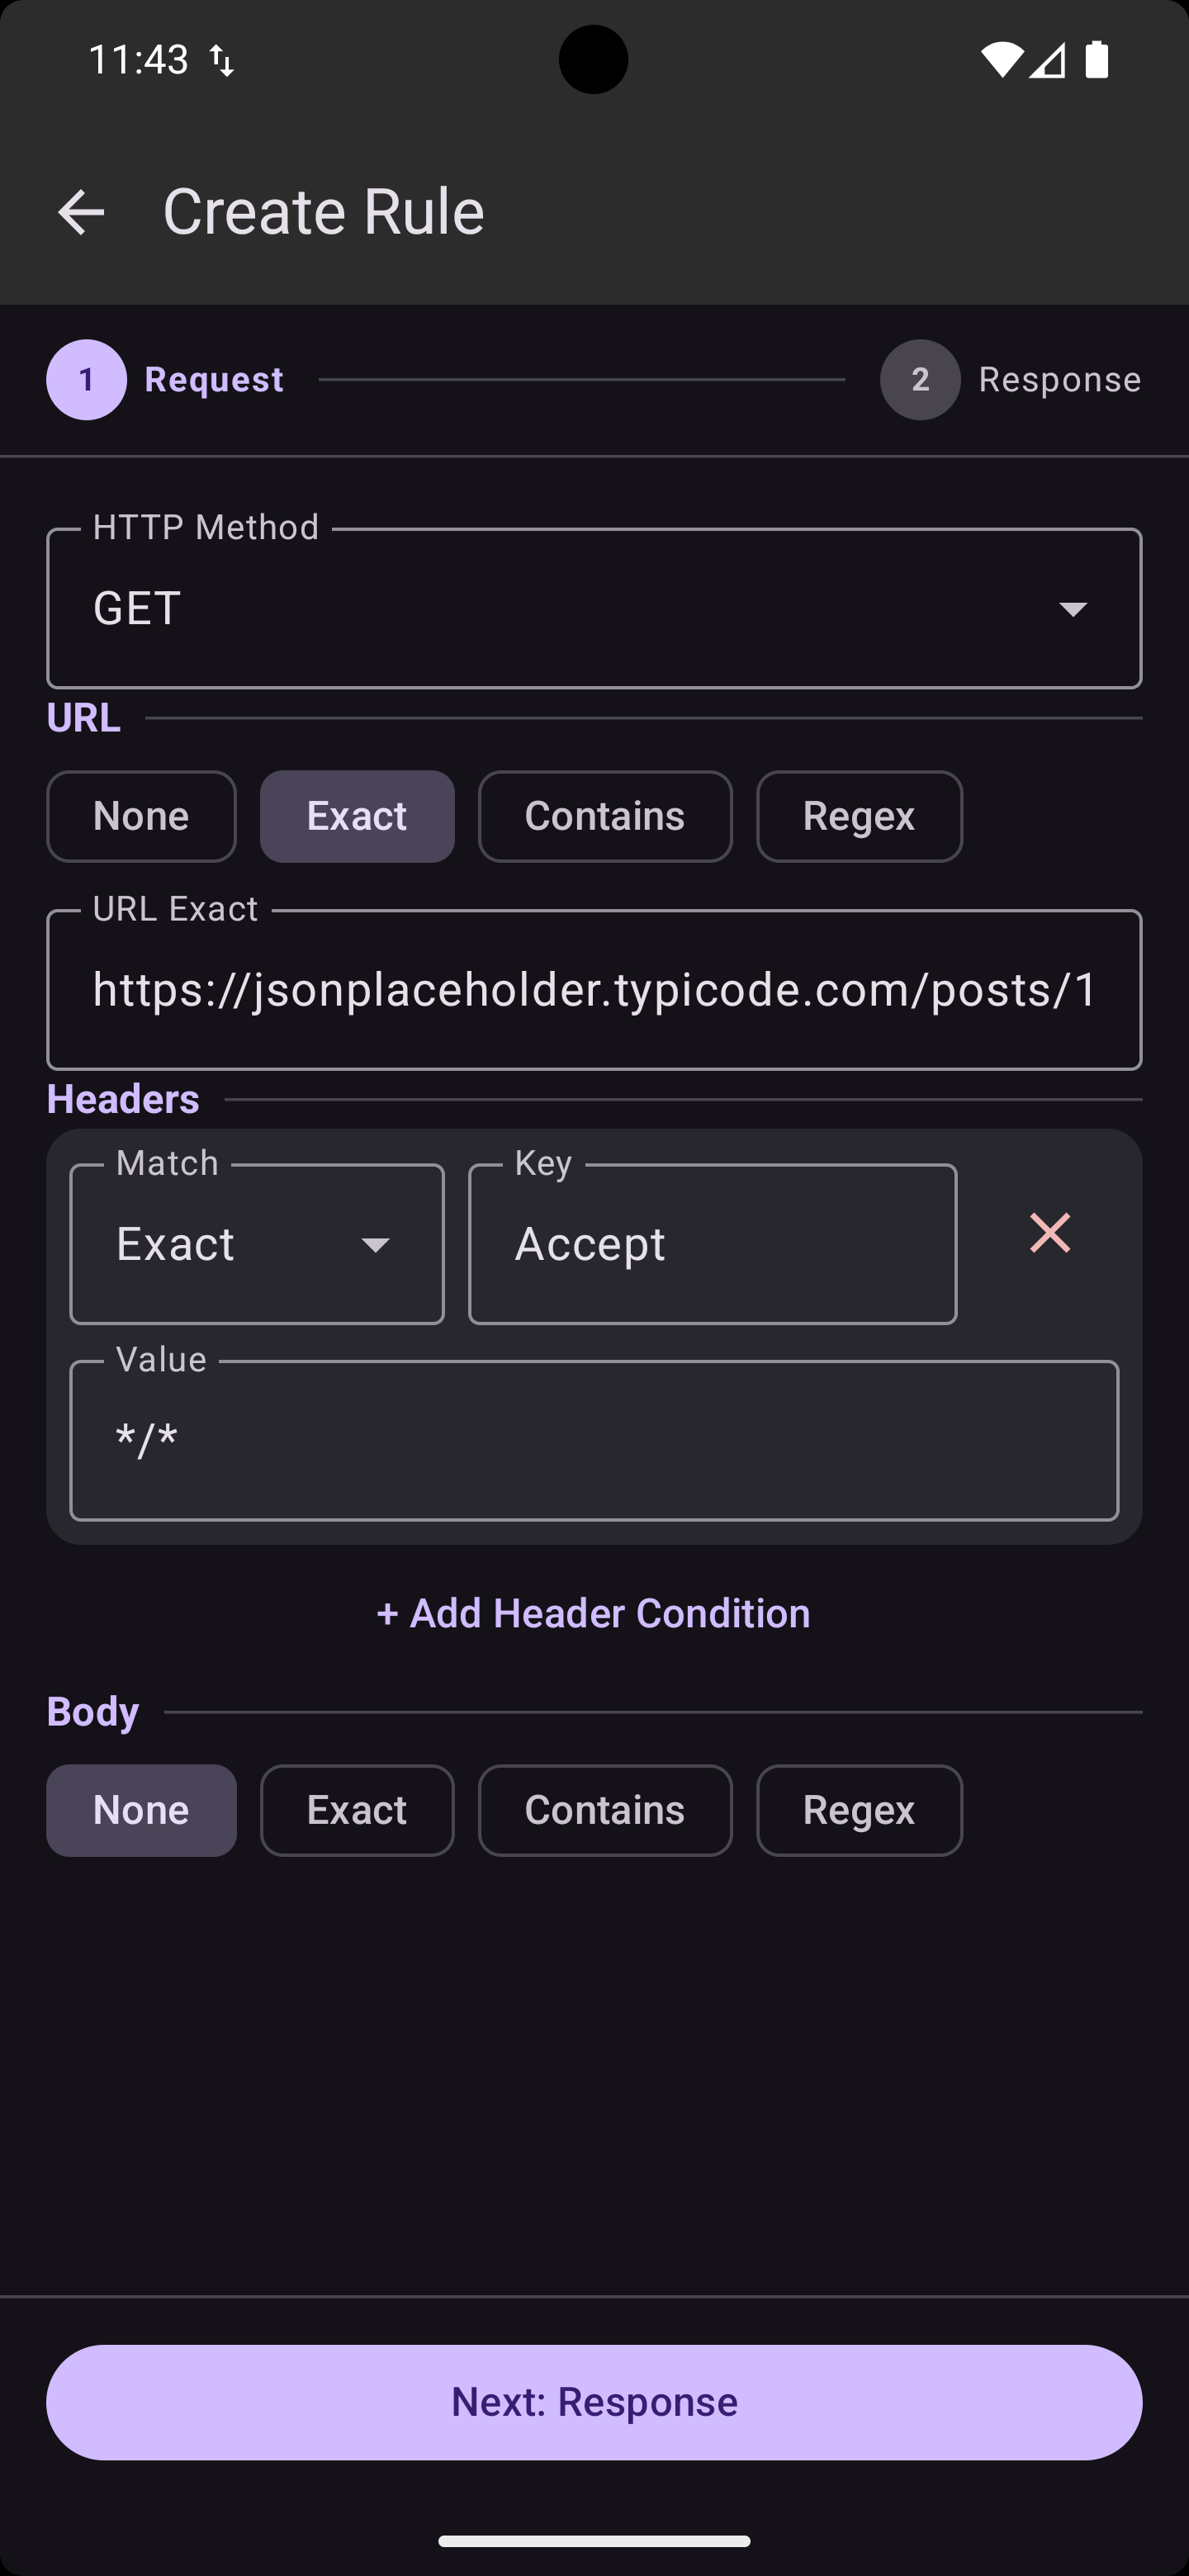The width and height of the screenshot is (1189, 2576).
Task: Remove the Accept header condition with the X
Action: pyautogui.click(x=1049, y=1234)
